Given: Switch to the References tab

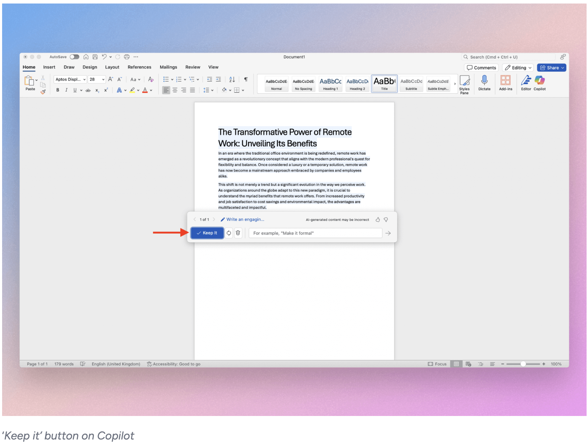Looking at the screenshot, I should [139, 67].
